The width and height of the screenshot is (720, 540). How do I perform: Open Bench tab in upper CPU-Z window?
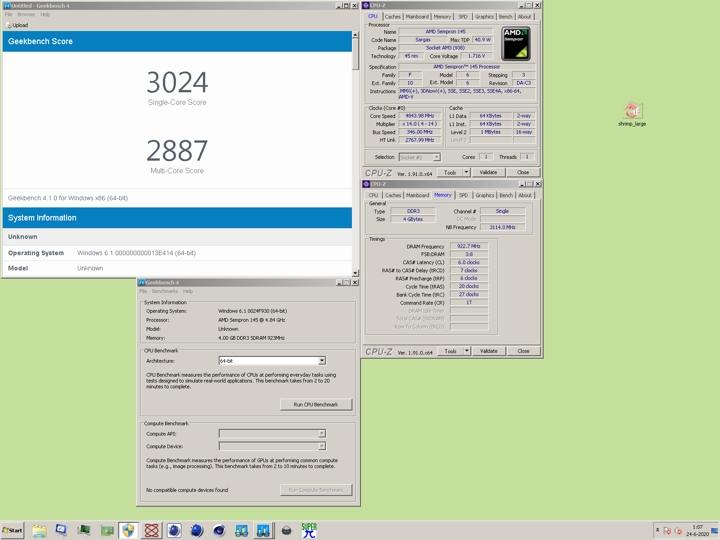(x=506, y=17)
